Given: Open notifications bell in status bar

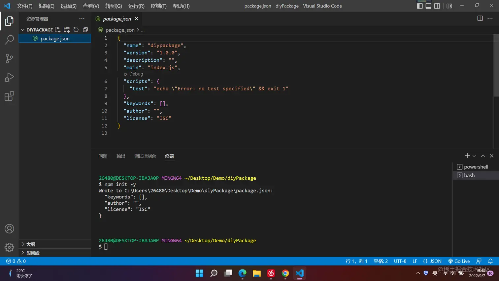Looking at the screenshot, I should point(490,261).
